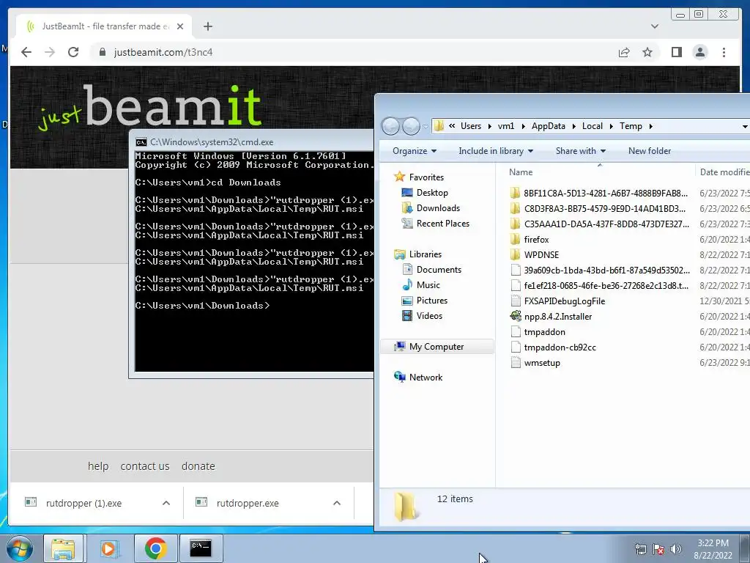
Task: Select Videos library
Action: tap(429, 315)
